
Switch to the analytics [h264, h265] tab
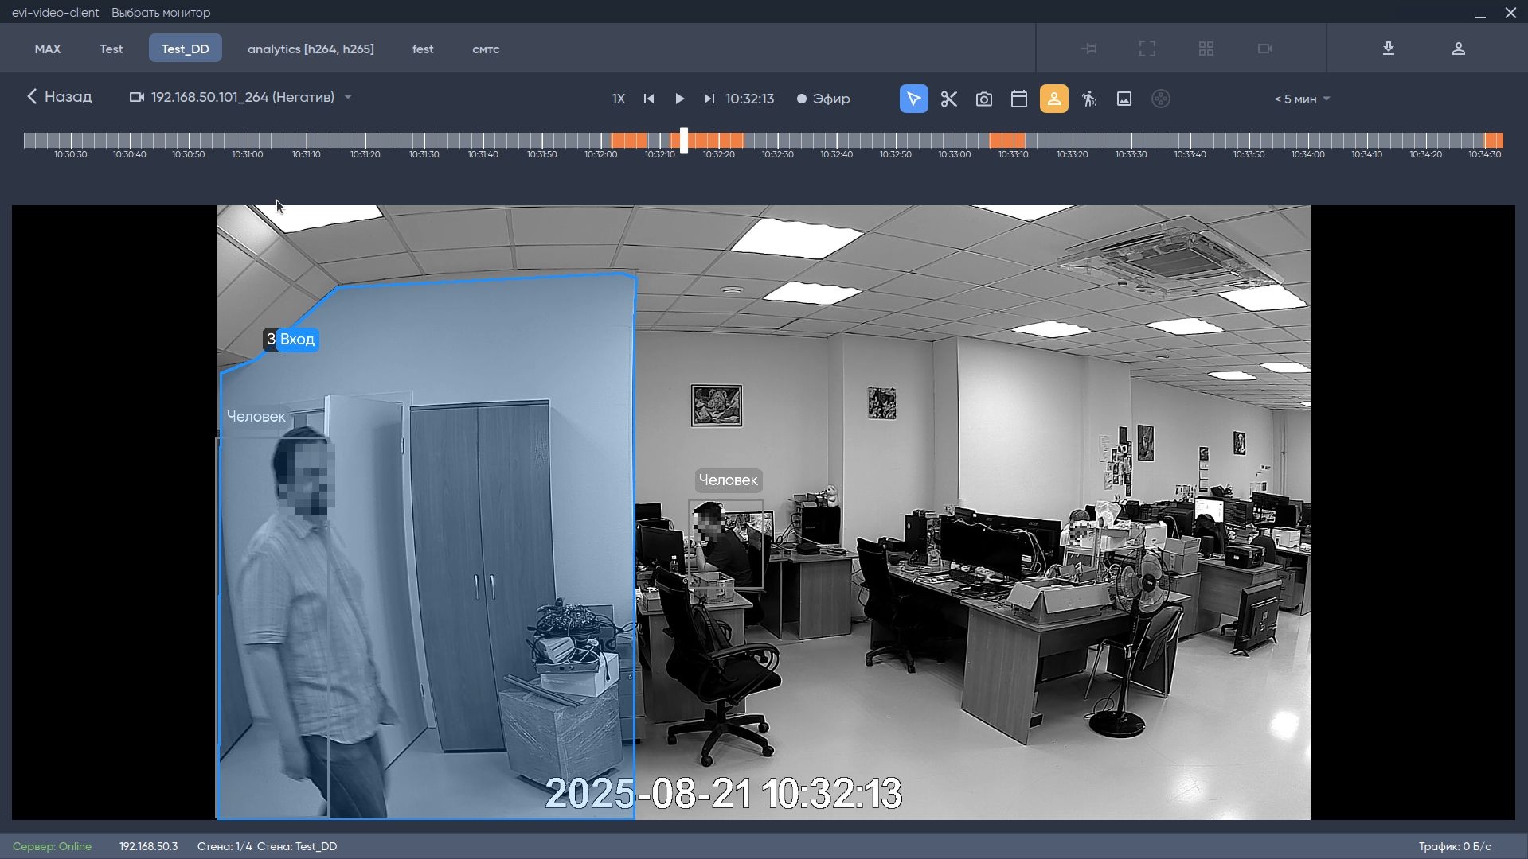311,49
